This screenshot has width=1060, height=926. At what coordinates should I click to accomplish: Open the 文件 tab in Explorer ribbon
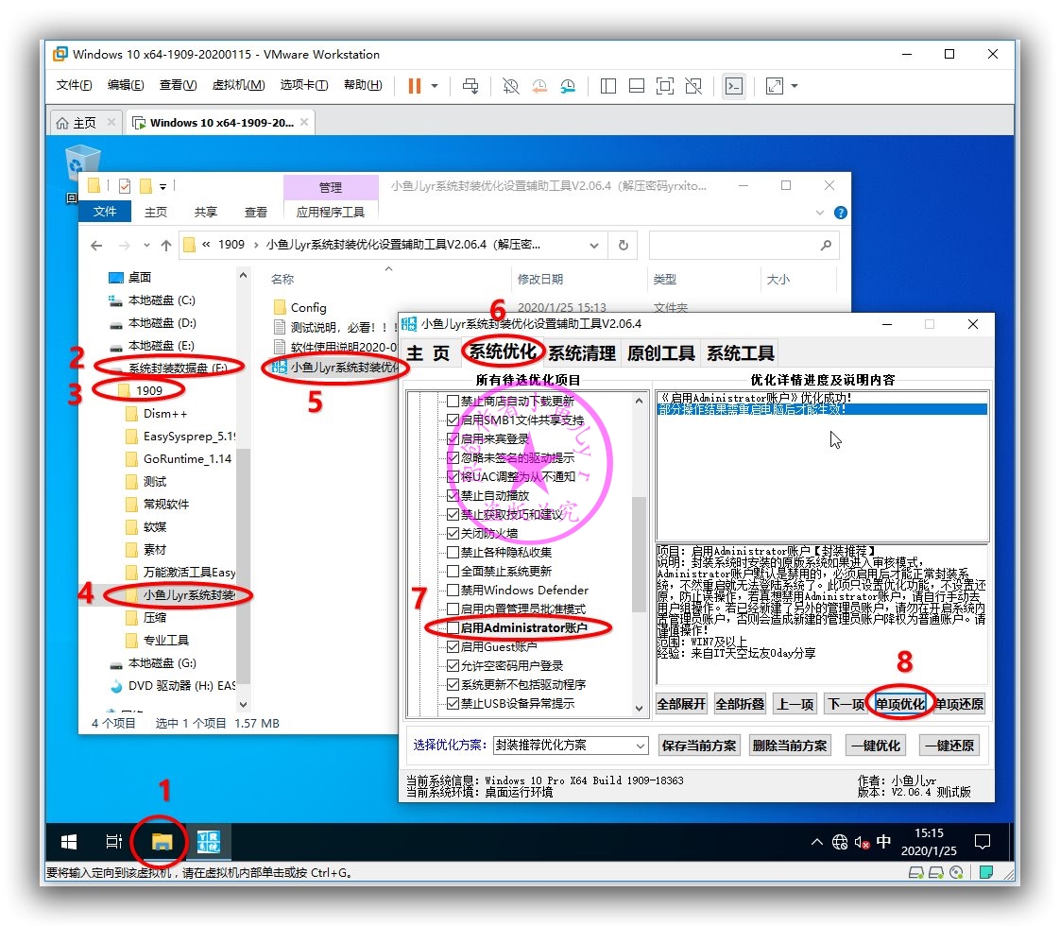[105, 212]
